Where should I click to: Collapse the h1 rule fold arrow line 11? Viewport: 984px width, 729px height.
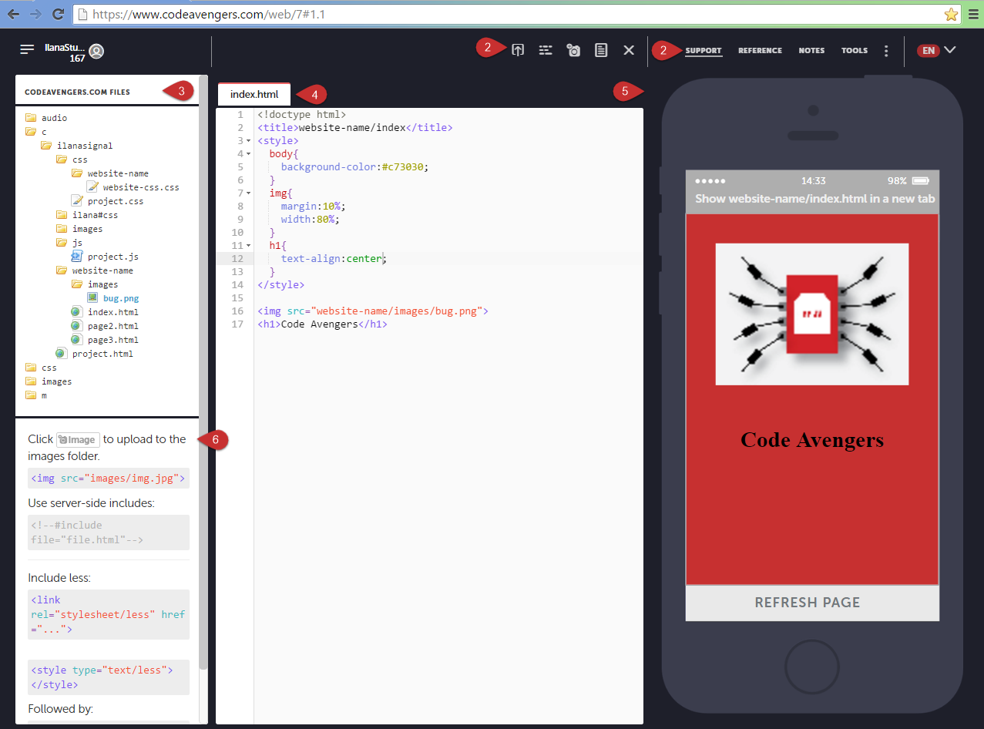[249, 246]
